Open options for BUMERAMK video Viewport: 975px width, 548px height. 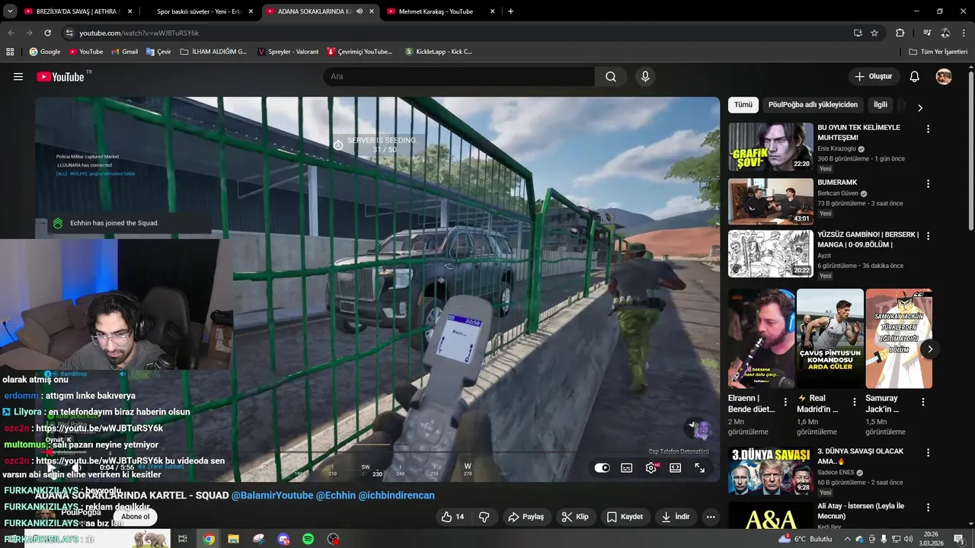click(928, 183)
